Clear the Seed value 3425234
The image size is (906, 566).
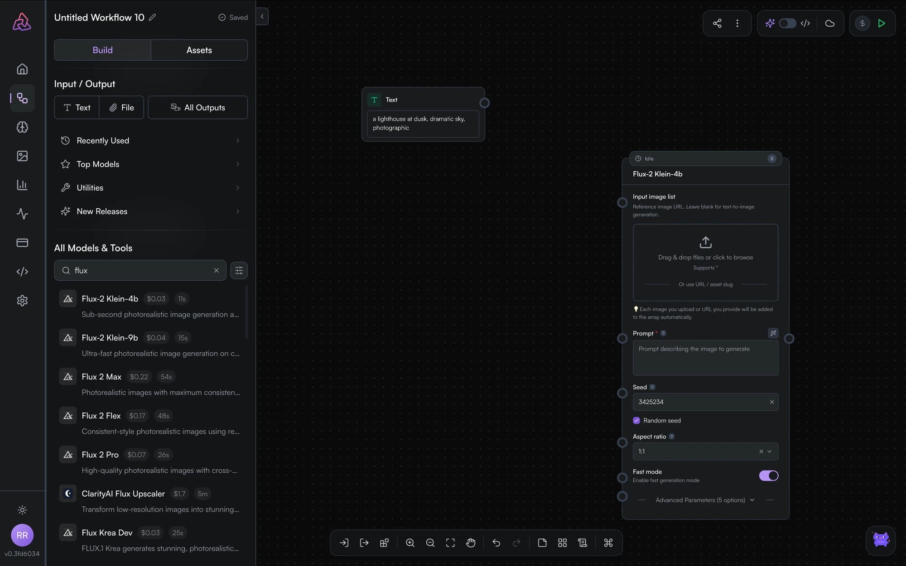[x=772, y=402]
